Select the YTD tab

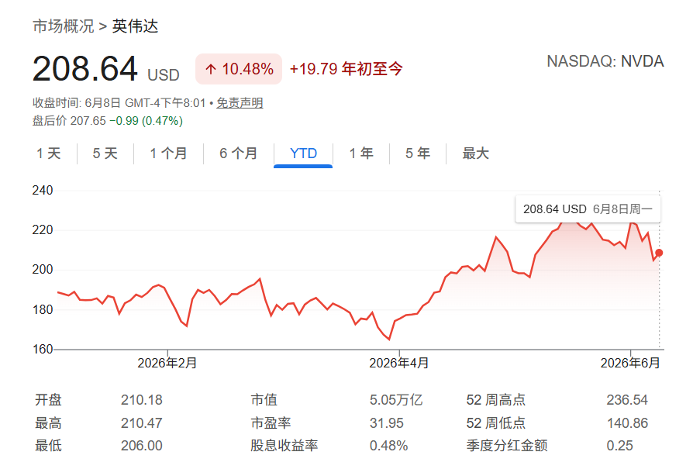[x=303, y=153]
